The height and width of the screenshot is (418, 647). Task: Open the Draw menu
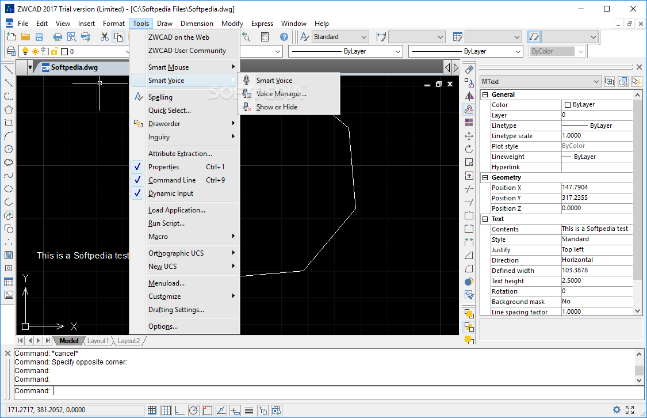(x=164, y=24)
